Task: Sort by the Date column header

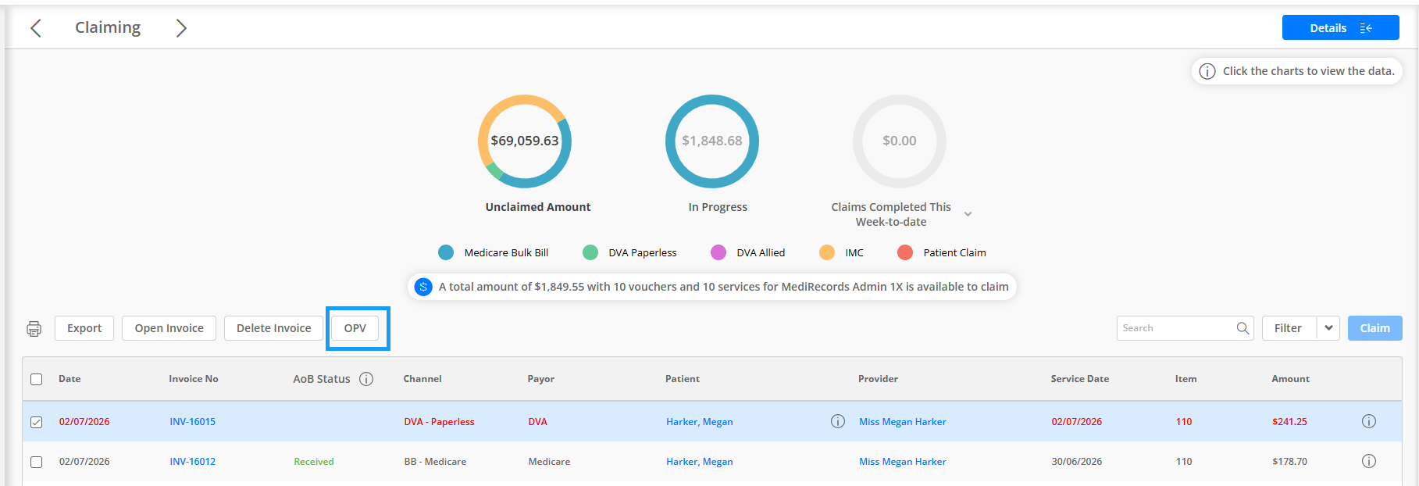Action: tap(70, 379)
